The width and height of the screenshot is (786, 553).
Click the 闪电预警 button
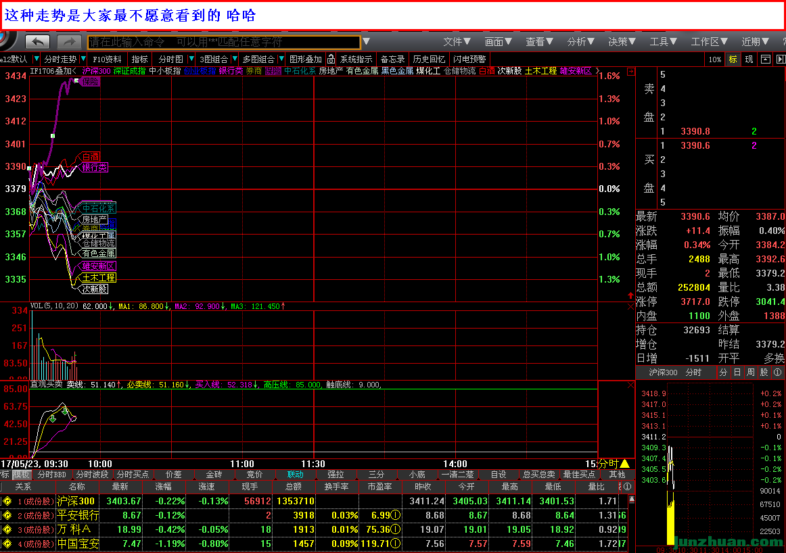point(469,59)
